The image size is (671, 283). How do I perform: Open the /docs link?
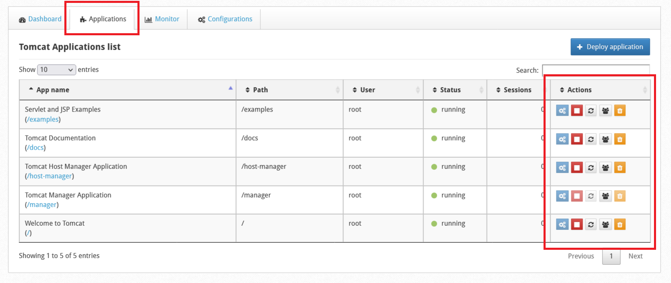click(35, 148)
